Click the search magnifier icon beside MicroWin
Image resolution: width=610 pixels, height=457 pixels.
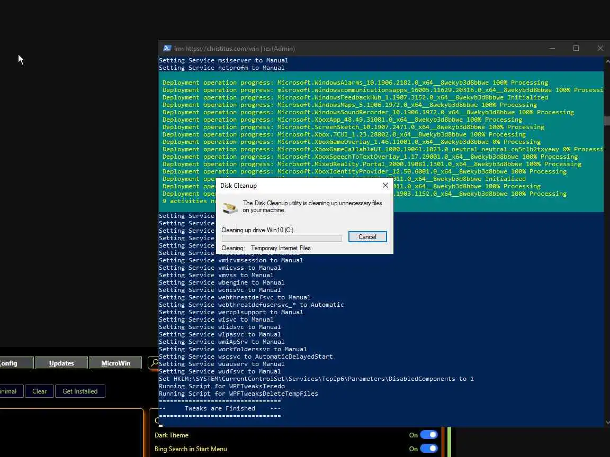pos(154,363)
